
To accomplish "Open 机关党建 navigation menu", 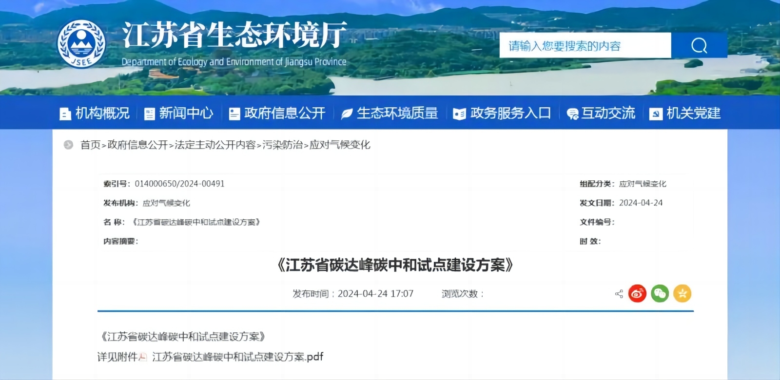I will [x=685, y=114].
